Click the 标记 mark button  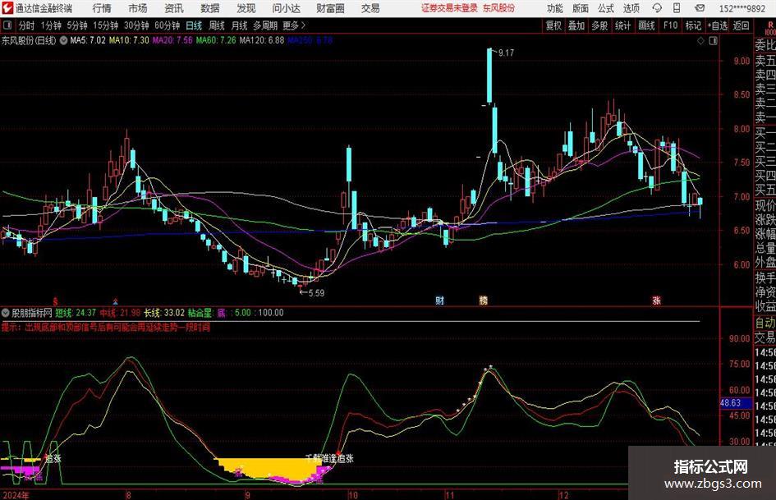coord(693,25)
